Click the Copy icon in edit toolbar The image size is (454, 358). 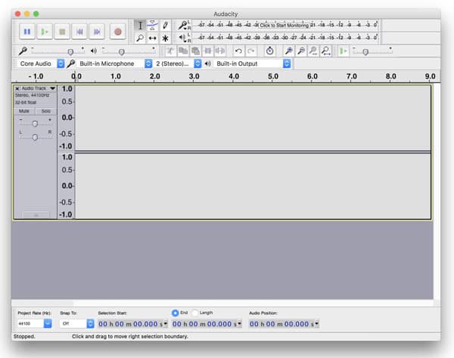point(182,51)
